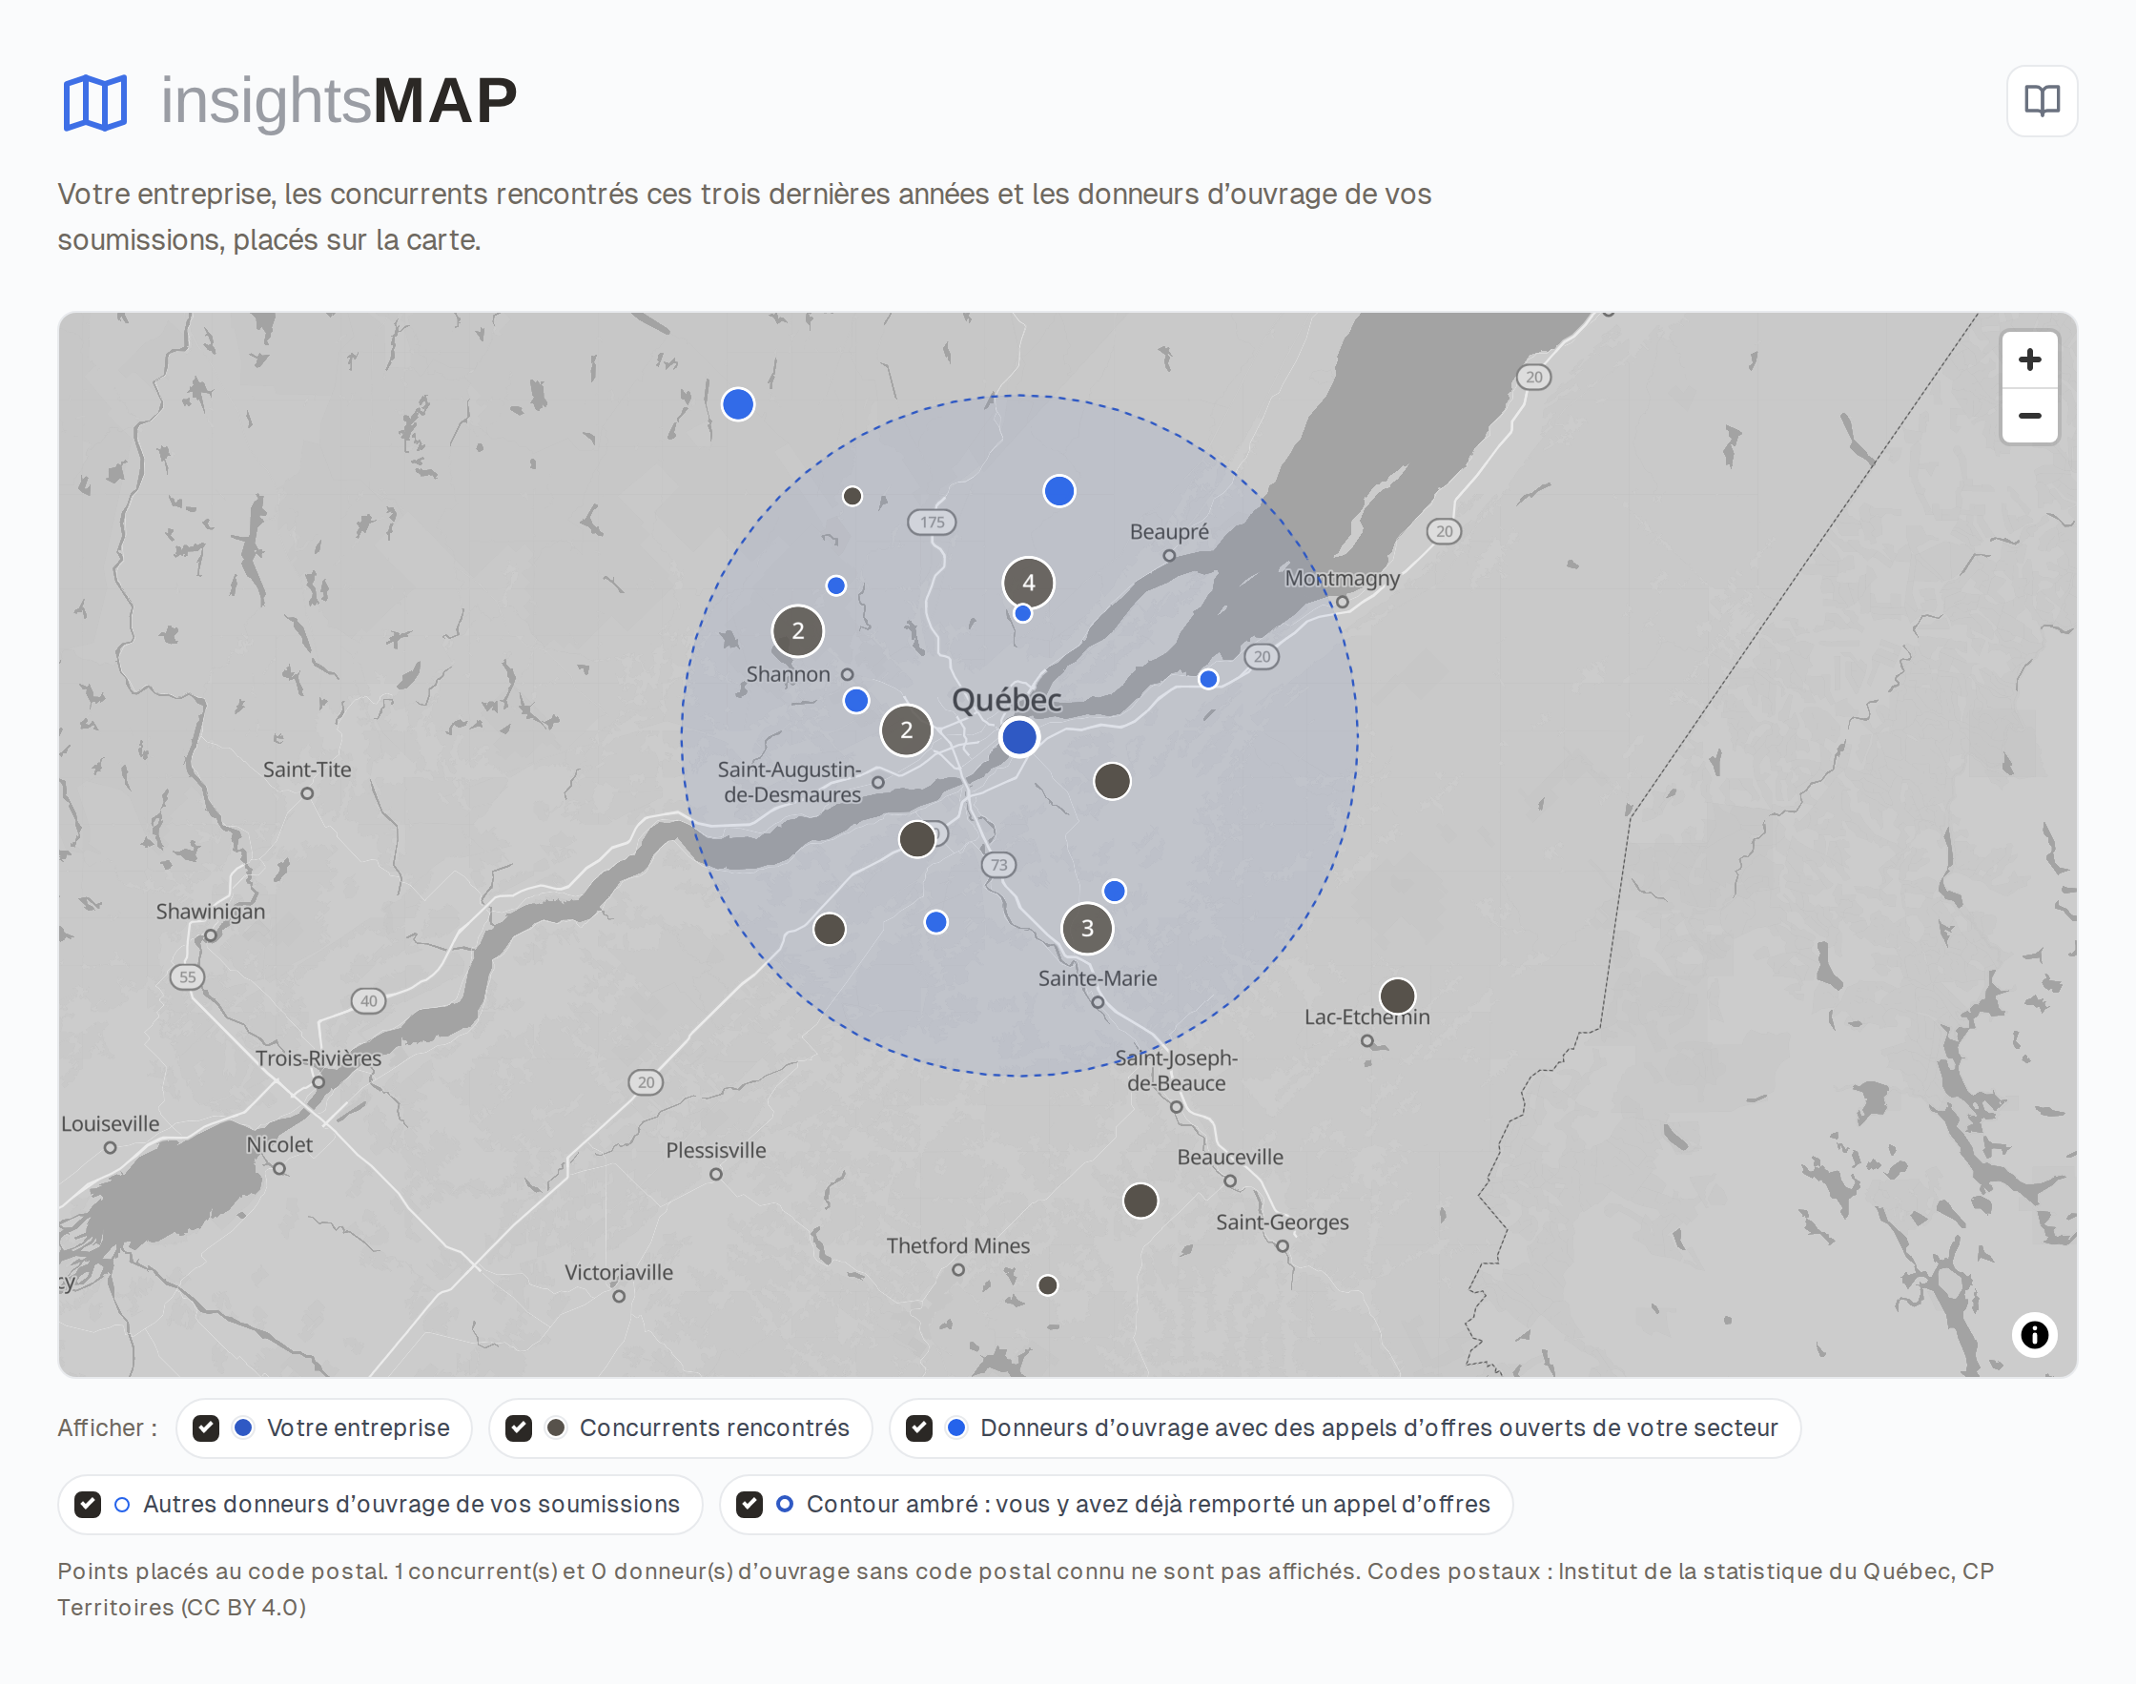Click the small competitor marker near Thetford Mines
2136x1684 pixels.
(x=1048, y=1284)
